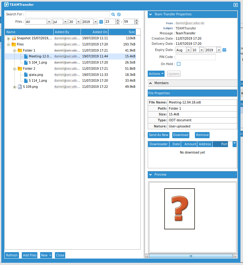
Task: Collapse the Preview panel
Action: pos(150,175)
